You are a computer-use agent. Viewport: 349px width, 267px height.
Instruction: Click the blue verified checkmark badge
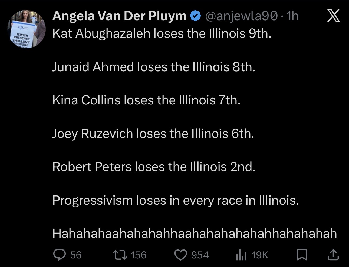coord(195,16)
